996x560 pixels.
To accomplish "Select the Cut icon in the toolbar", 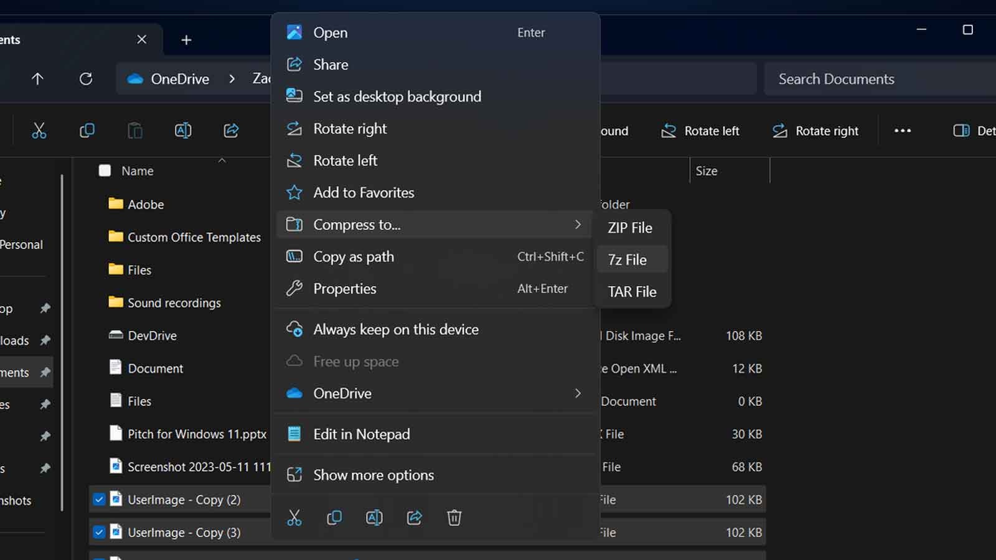I will click(x=39, y=131).
